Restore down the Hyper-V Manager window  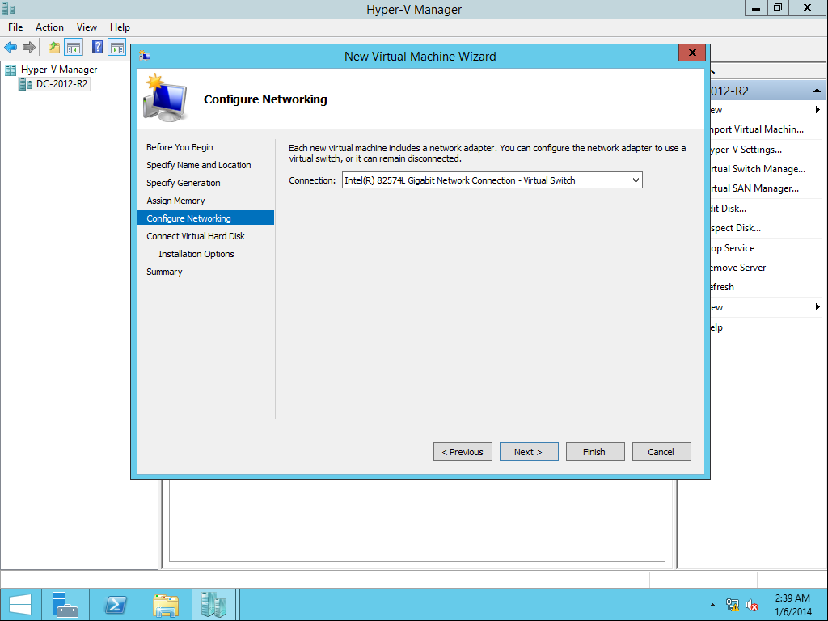(777, 7)
